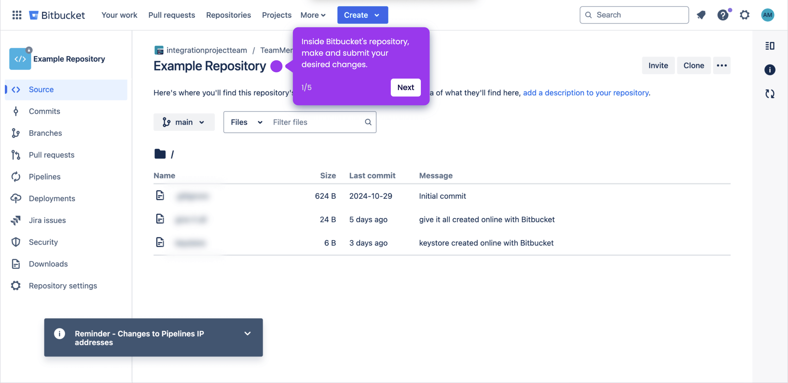Click the Commits icon in sidebar
The height and width of the screenshot is (383, 788).
[16, 111]
